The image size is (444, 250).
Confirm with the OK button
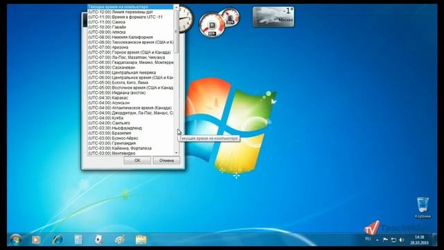point(137,160)
